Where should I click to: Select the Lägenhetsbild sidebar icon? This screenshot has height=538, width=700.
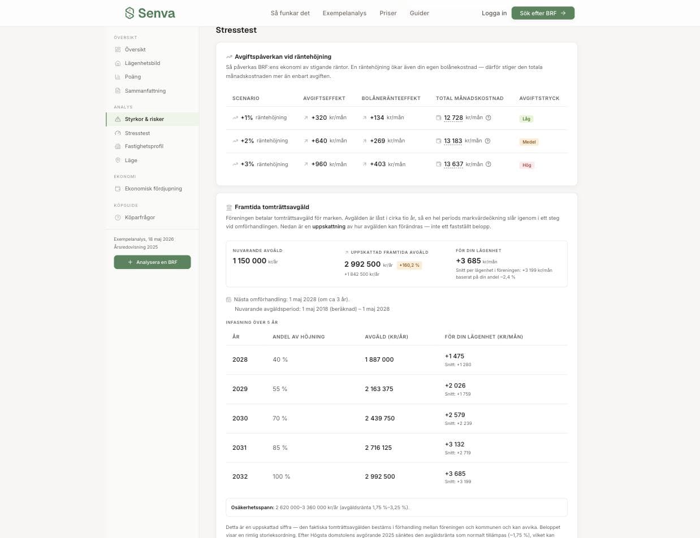pos(118,63)
